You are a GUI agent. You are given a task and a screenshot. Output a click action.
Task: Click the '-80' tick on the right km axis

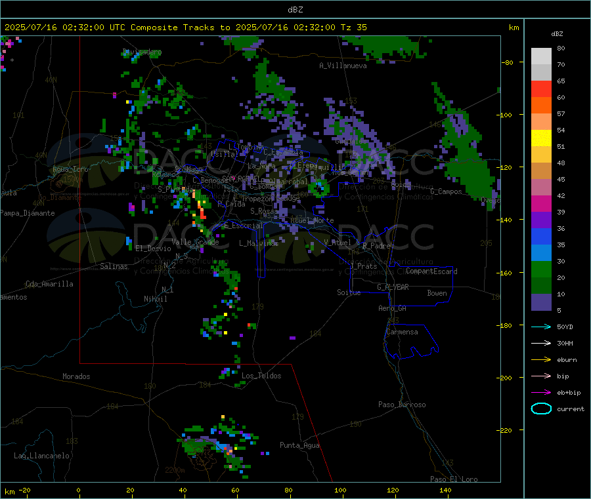pyautogui.click(x=508, y=62)
